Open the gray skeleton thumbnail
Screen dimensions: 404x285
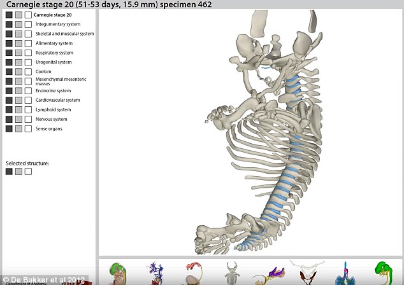pyautogui.click(x=232, y=273)
